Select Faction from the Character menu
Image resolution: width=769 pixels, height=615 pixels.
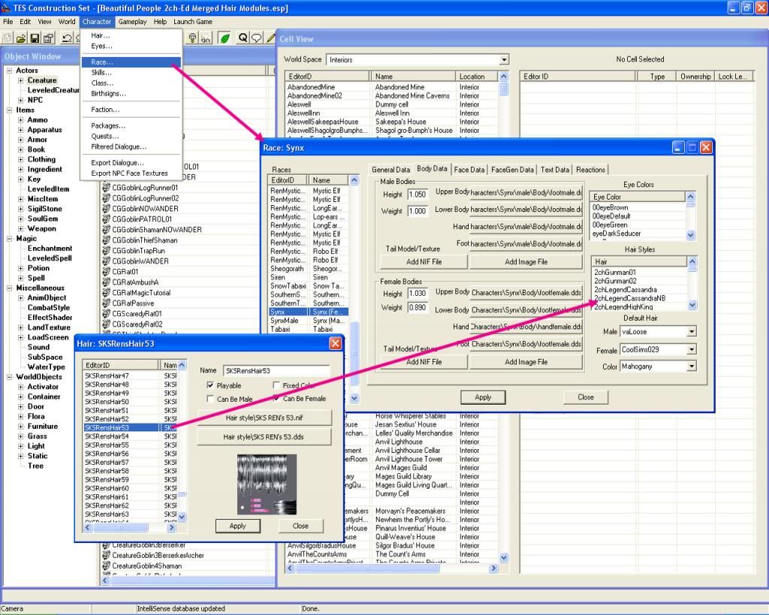105,110
